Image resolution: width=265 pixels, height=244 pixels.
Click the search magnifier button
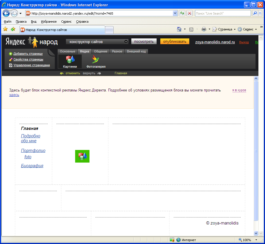[255, 13]
